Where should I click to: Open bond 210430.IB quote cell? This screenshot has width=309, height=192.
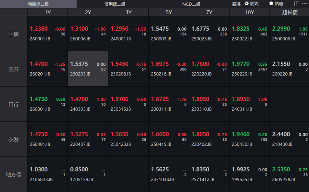click(x=289, y=139)
